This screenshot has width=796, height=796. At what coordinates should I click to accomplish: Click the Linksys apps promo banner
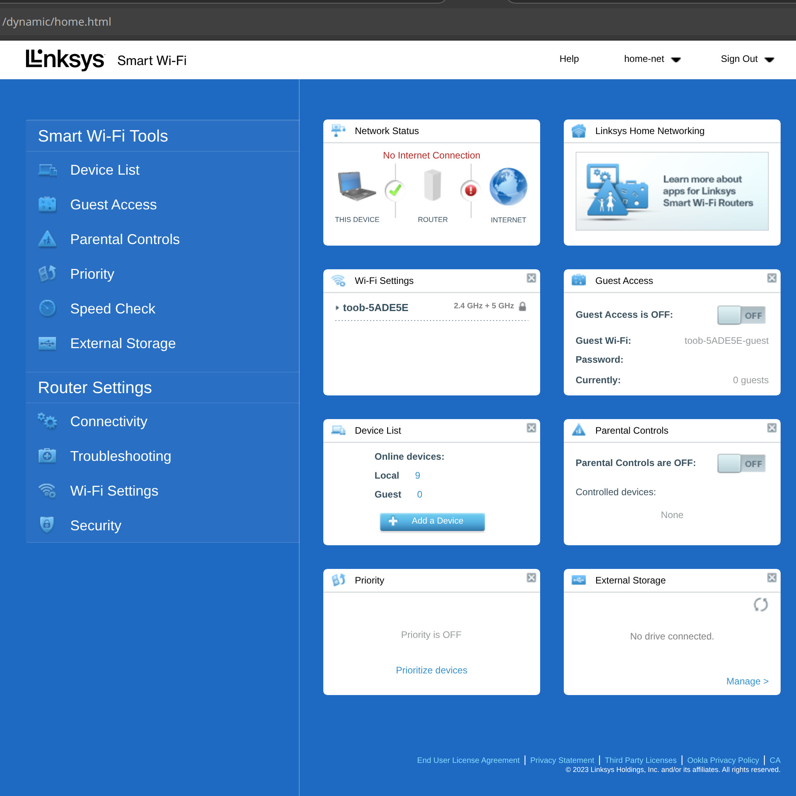(x=671, y=191)
